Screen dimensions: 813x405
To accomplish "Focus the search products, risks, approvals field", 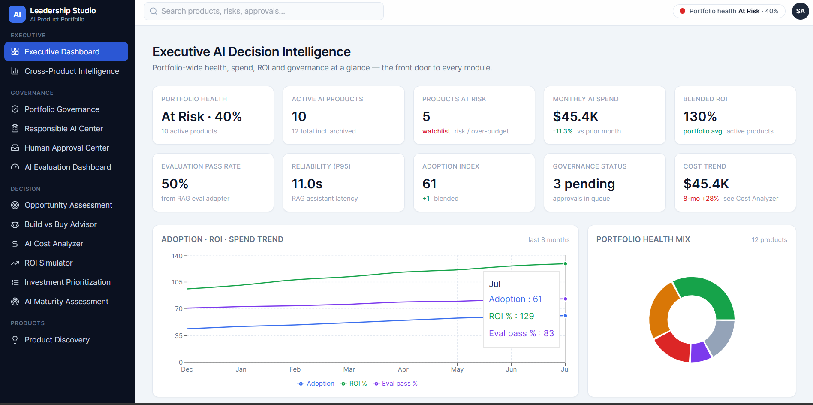I will [264, 11].
